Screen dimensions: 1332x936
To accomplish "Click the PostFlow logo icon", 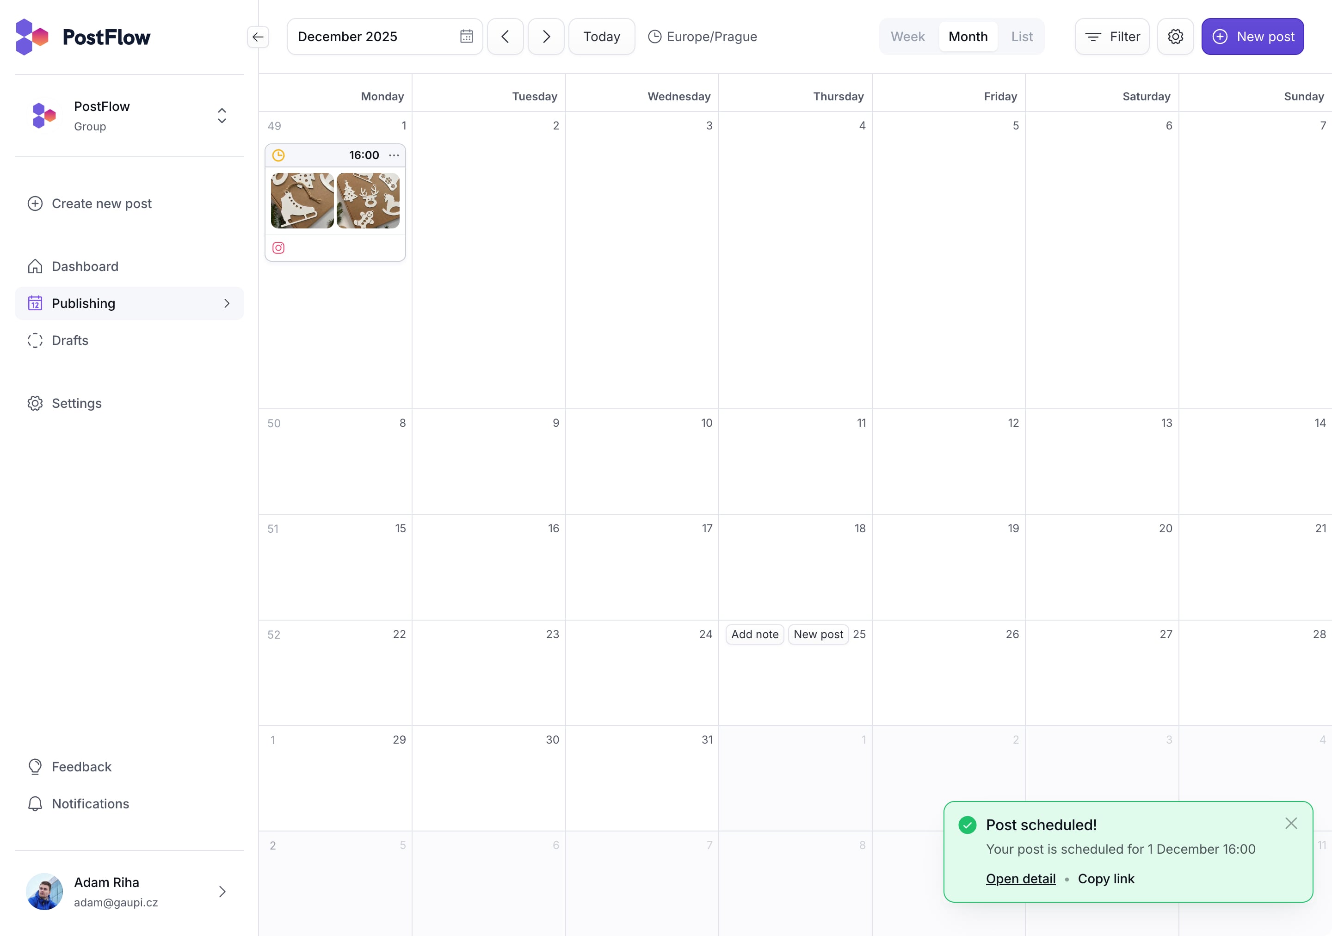I will 31,37.
